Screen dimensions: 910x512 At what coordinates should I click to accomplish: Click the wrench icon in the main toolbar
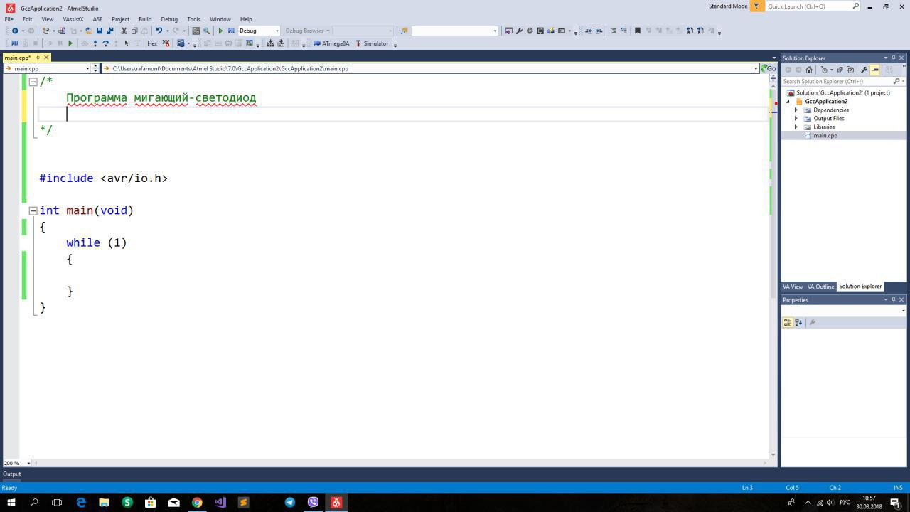(x=519, y=31)
